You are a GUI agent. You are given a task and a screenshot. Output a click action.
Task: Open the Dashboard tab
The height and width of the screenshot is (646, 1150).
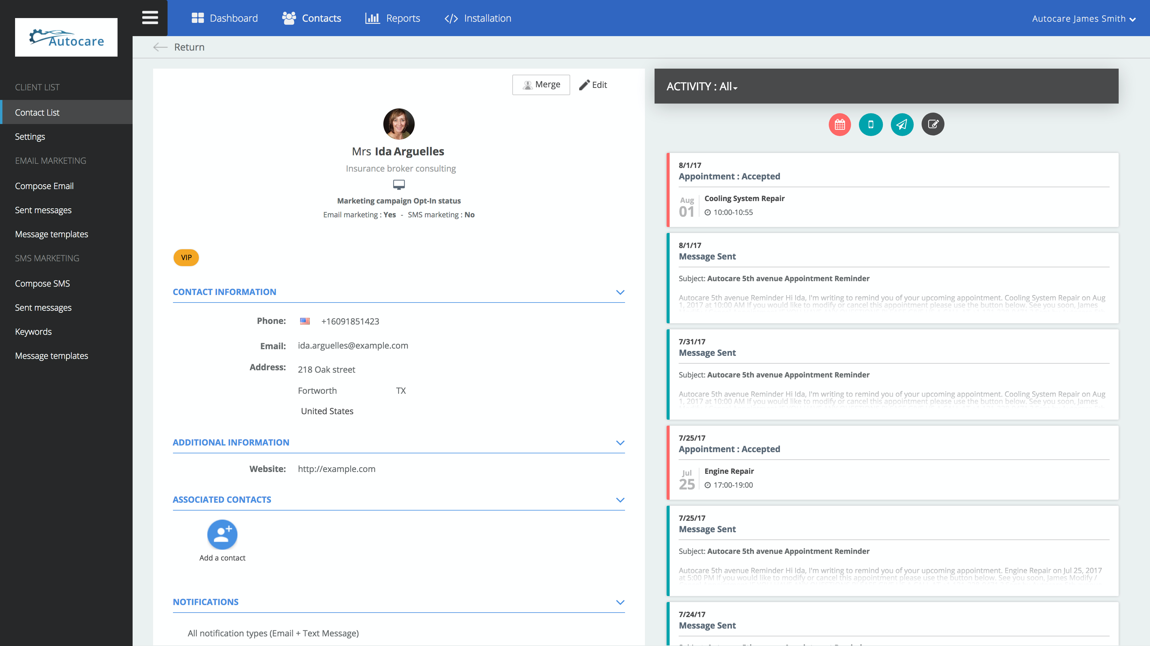pos(225,18)
